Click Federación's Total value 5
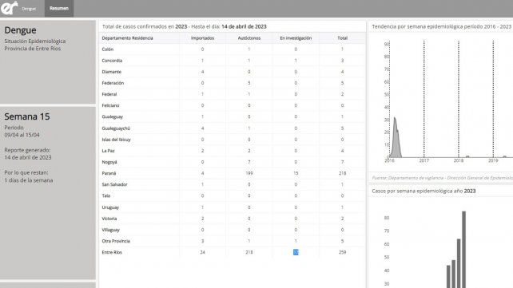 (x=342, y=83)
